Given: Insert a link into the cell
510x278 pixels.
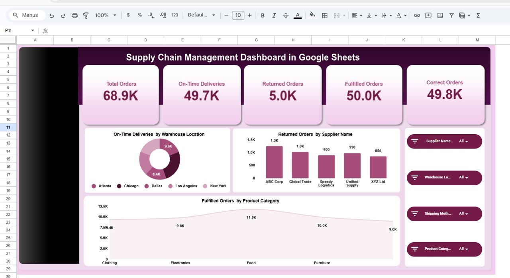Looking at the screenshot, I should [417, 15].
